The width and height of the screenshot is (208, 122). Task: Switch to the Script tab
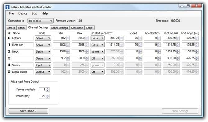(89, 28)
